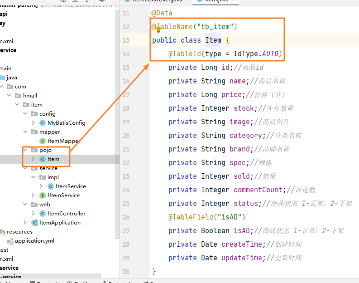Collapse the web package node
Viewport: 359px width, 283px height.
tap(25, 205)
